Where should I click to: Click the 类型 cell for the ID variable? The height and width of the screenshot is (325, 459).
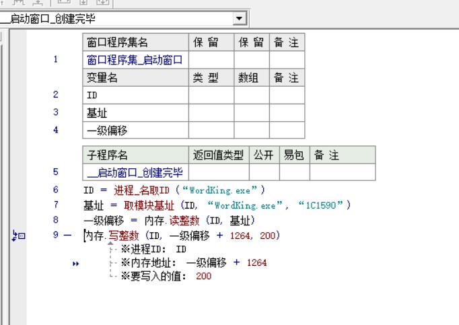(211, 95)
